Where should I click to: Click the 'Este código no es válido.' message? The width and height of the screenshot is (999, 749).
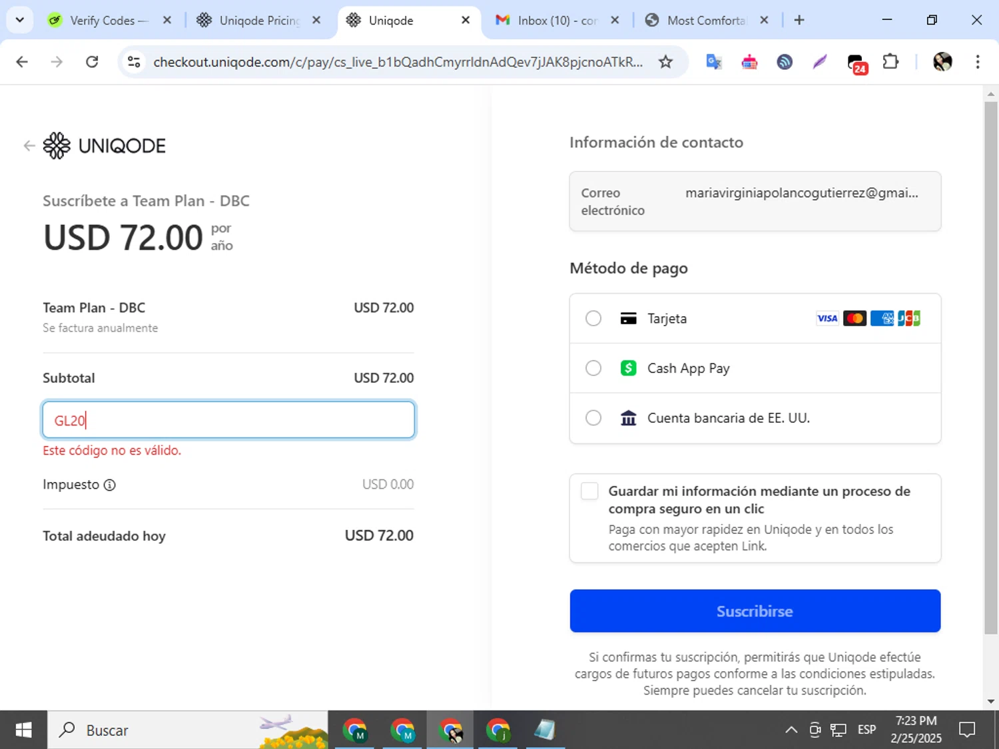pyautogui.click(x=112, y=451)
